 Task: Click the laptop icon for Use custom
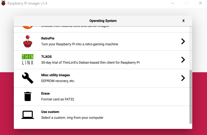coord(28,115)
